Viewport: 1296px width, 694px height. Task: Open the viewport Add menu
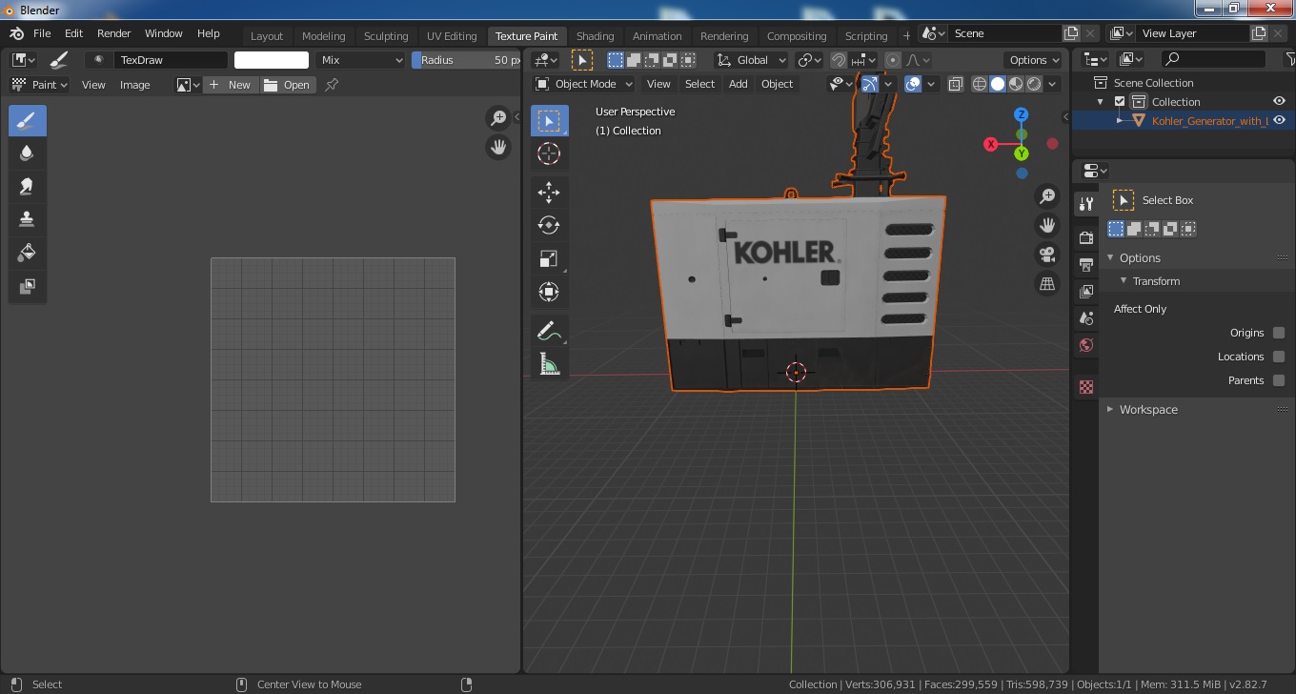click(738, 84)
